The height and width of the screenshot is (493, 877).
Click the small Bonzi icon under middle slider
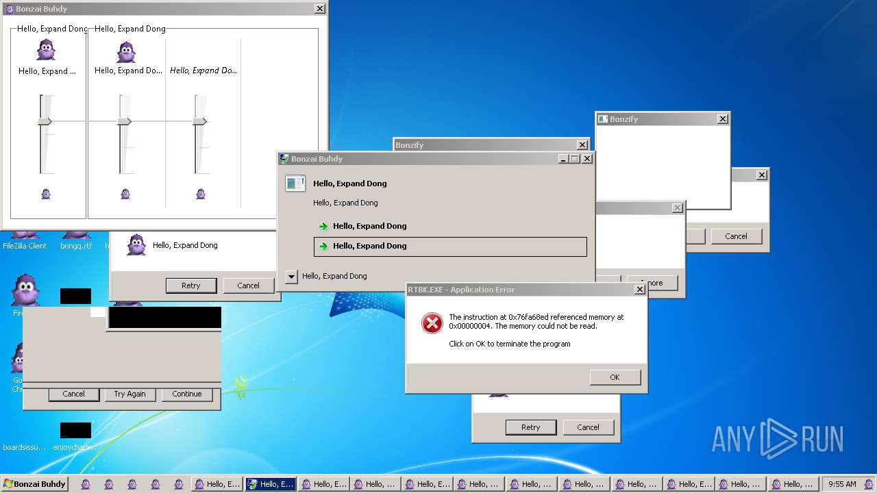[125, 194]
